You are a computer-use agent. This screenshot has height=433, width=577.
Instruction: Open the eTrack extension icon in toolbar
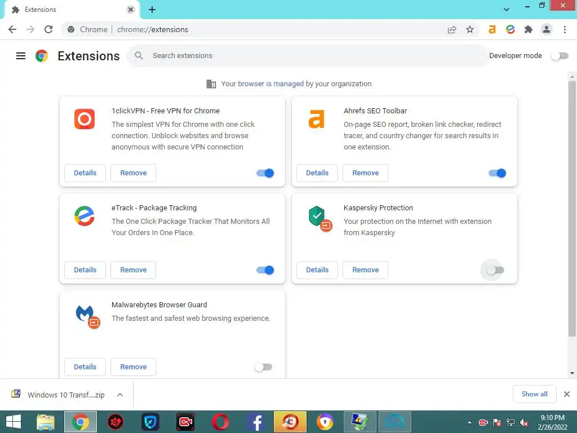tap(510, 29)
